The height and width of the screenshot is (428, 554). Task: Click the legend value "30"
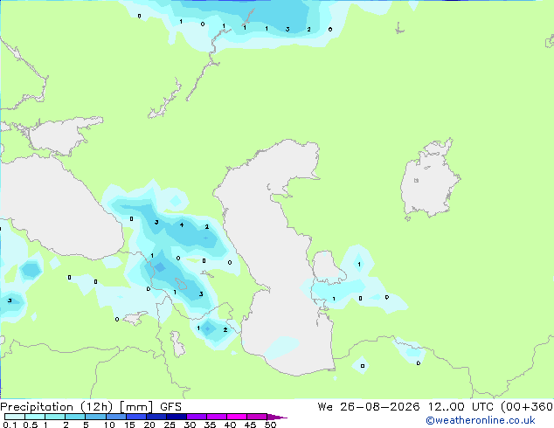click(x=190, y=425)
